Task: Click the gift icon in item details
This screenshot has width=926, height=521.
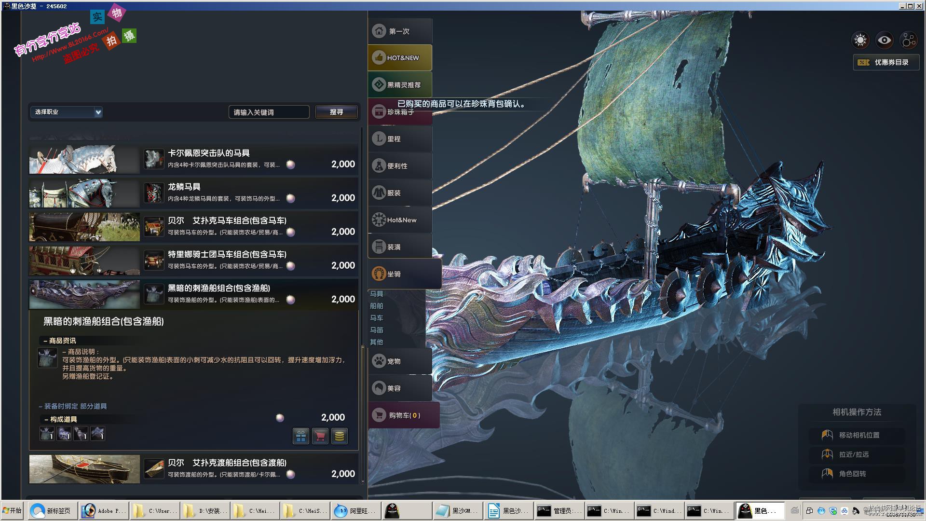Action: coord(301,436)
